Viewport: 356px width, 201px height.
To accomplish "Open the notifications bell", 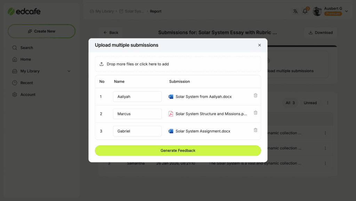I will 305,11.
